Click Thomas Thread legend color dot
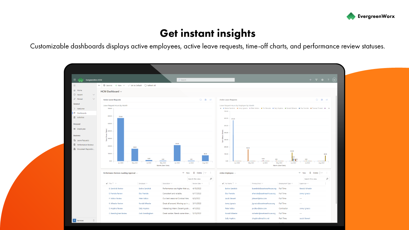Image resolution: width=409 pixels, height=230 pixels. (311, 108)
